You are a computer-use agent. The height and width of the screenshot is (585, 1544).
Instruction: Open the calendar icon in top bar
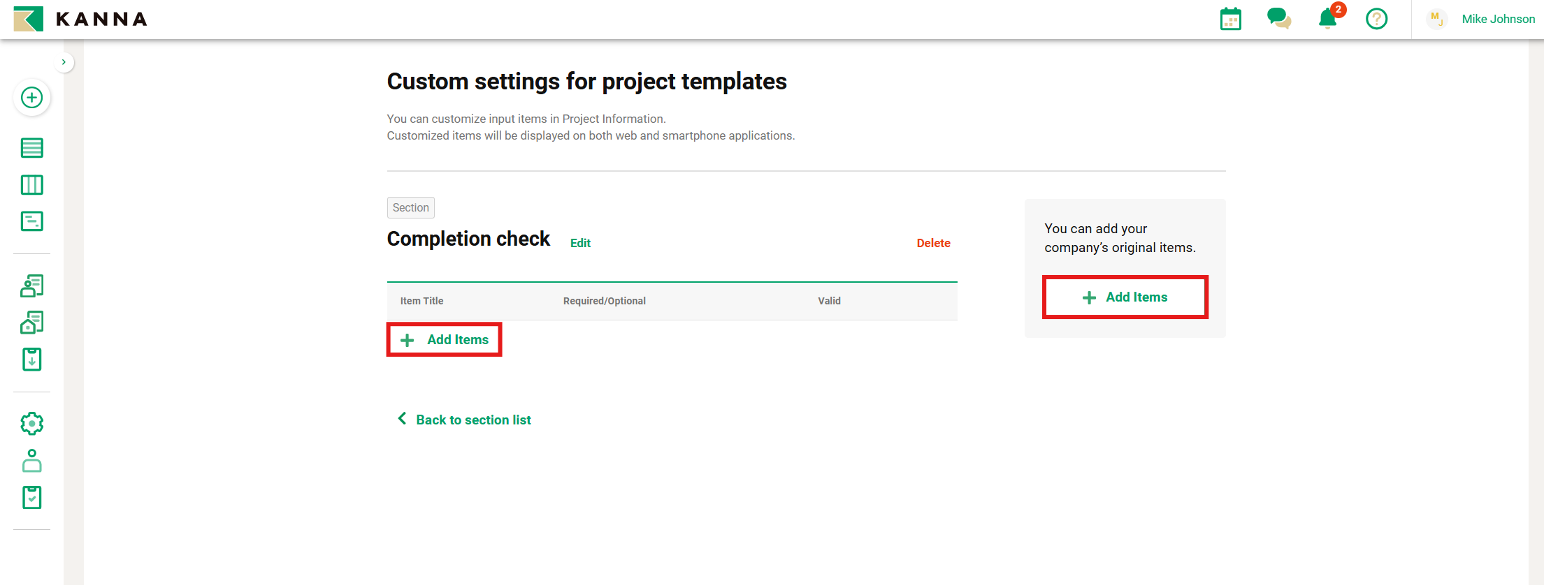[x=1230, y=19]
